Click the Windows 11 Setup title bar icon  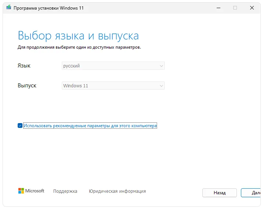[9, 7]
